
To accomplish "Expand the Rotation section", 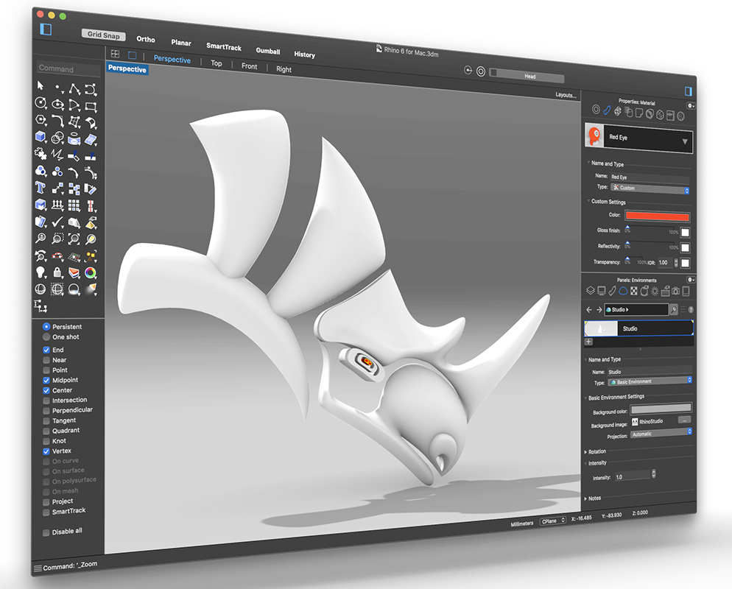I will (x=596, y=451).
